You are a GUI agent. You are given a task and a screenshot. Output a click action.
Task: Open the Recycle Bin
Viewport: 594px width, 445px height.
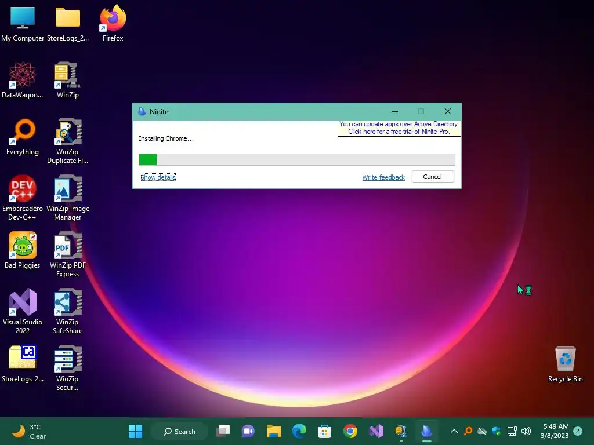pos(565,364)
